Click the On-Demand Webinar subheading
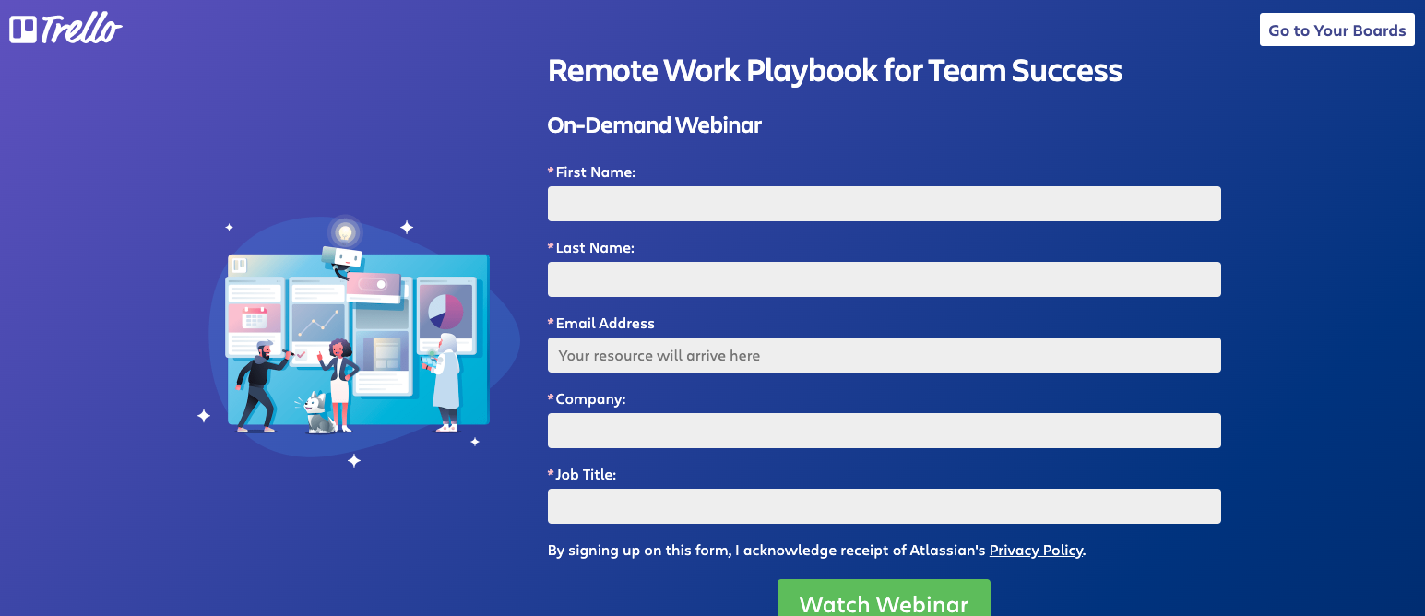The image size is (1425, 616). click(655, 124)
